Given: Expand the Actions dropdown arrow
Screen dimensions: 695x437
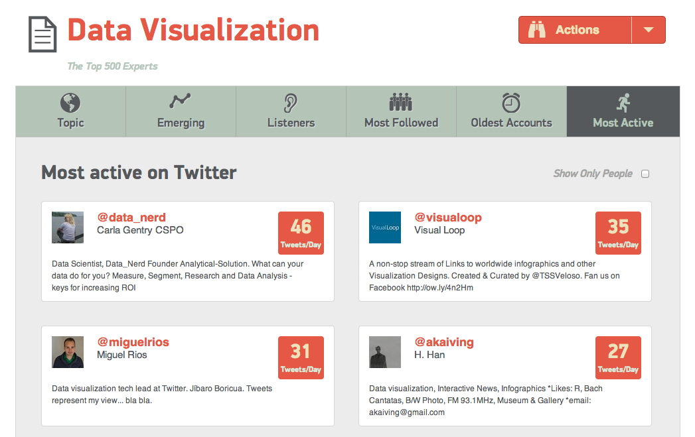Looking at the screenshot, I should [649, 30].
